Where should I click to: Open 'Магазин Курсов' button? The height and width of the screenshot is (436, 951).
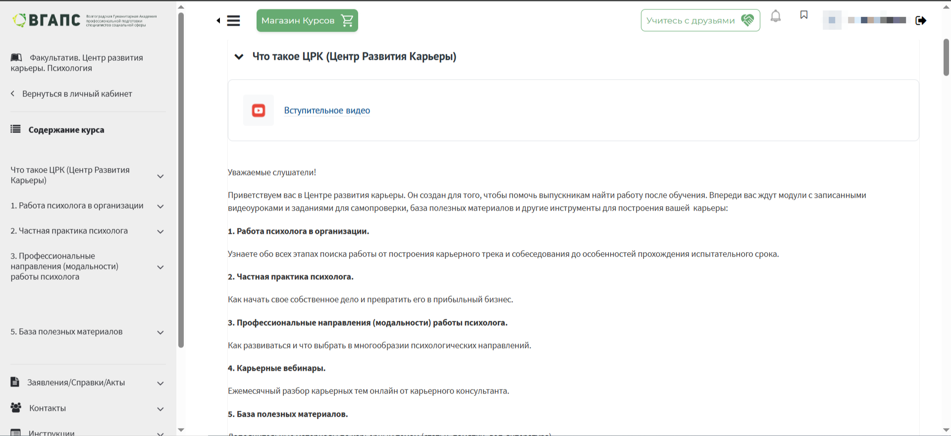(307, 21)
